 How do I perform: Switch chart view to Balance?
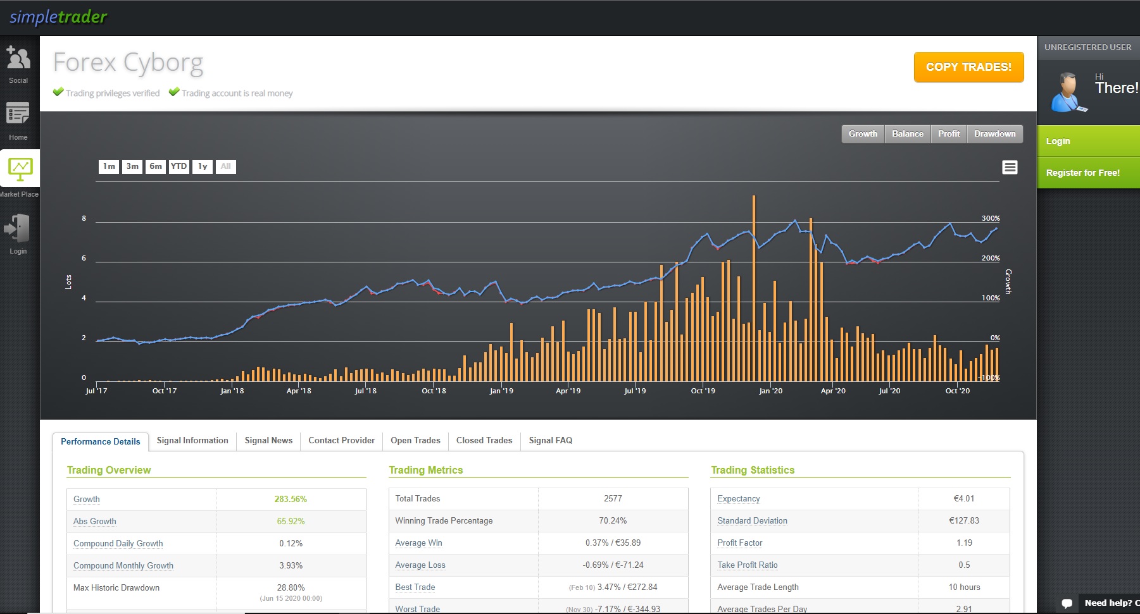pyautogui.click(x=907, y=134)
